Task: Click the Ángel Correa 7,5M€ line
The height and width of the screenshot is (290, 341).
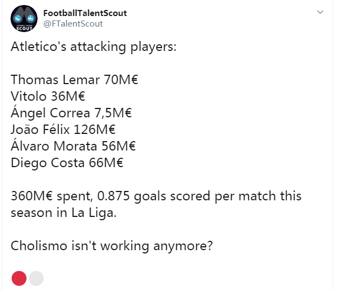Action: point(71,113)
